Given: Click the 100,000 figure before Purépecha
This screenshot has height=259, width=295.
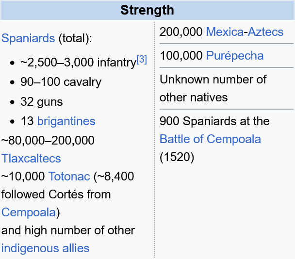Looking at the screenshot, I should (181, 55).
